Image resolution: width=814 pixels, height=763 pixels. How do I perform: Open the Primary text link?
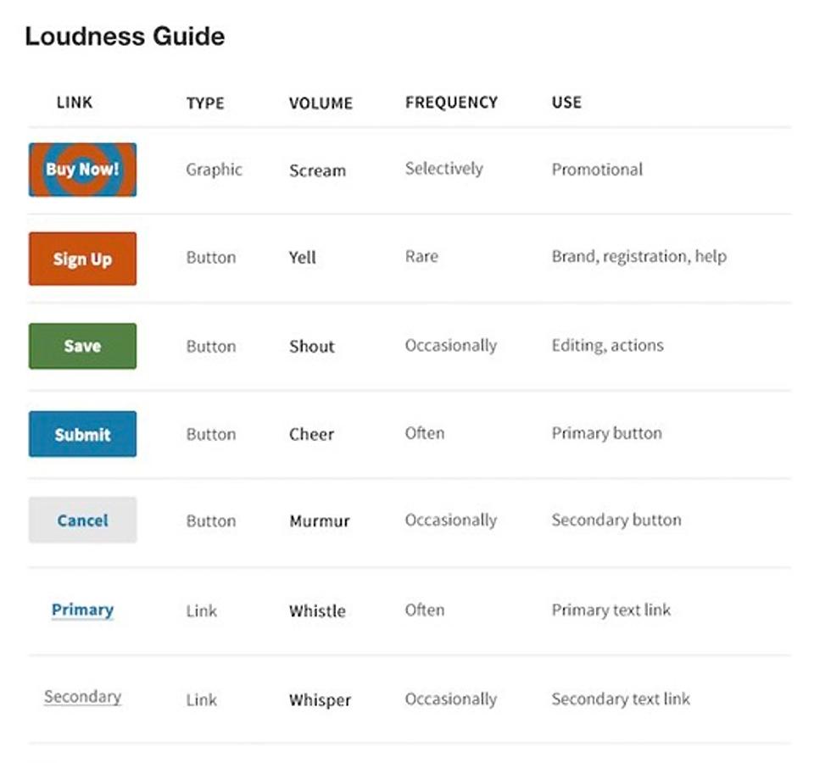tap(82, 610)
